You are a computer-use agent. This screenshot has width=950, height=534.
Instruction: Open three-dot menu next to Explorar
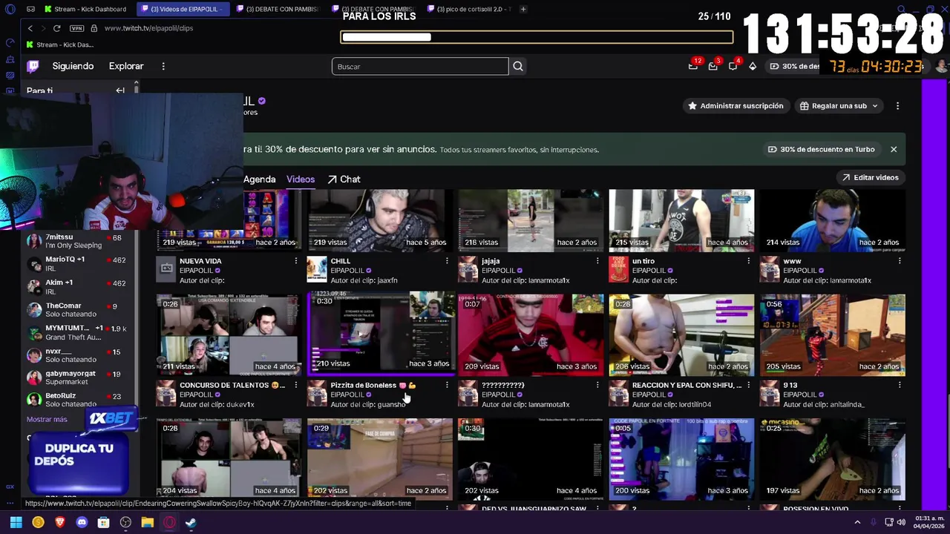[163, 66]
